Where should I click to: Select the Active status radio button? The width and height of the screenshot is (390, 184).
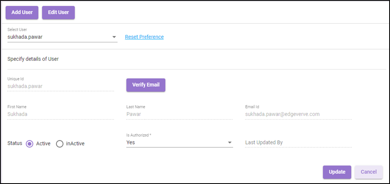pos(29,144)
